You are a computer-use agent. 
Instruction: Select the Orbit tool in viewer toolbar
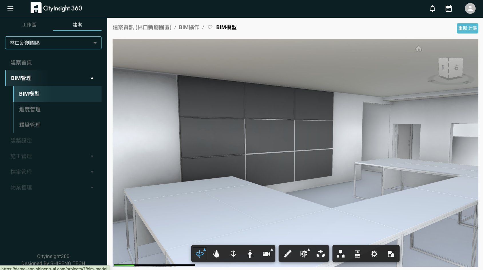click(x=200, y=254)
